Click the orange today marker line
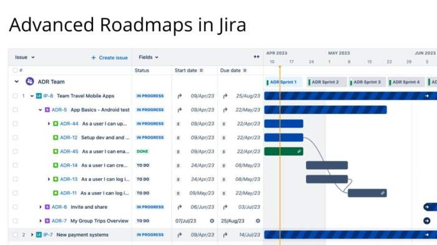Screen dimensions: 437x245 click(x=280, y=156)
